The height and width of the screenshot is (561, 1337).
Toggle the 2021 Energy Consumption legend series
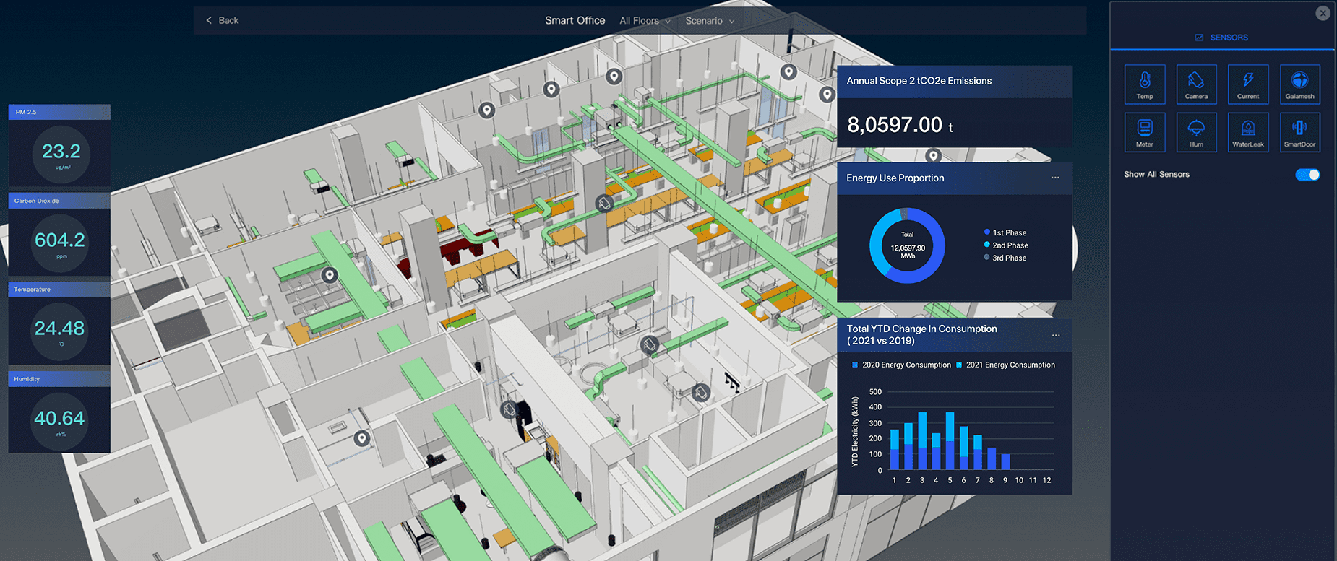coord(1005,365)
